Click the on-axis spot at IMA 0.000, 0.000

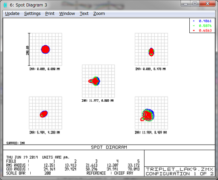(46, 49)
